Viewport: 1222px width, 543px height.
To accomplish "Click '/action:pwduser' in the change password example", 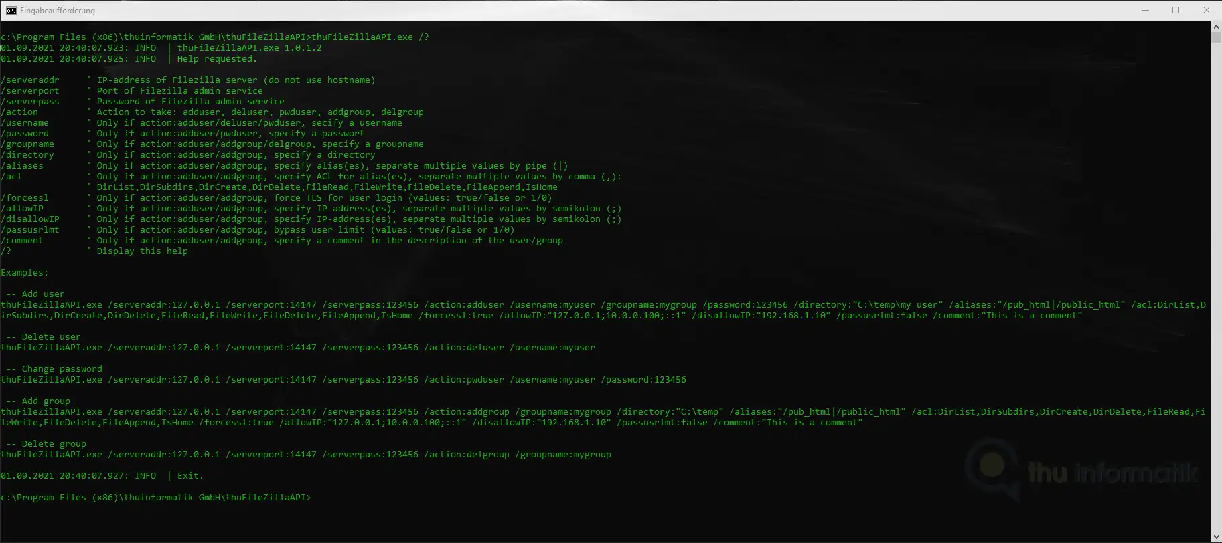I will tap(463, 380).
